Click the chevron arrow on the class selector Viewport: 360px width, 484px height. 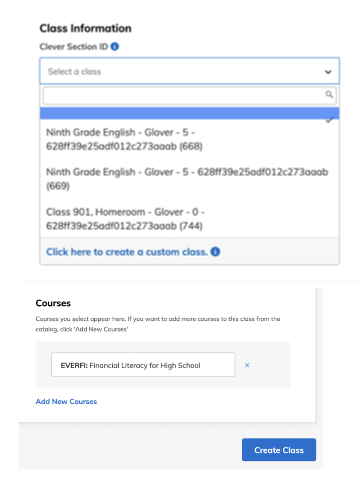[x=328, y=71]
